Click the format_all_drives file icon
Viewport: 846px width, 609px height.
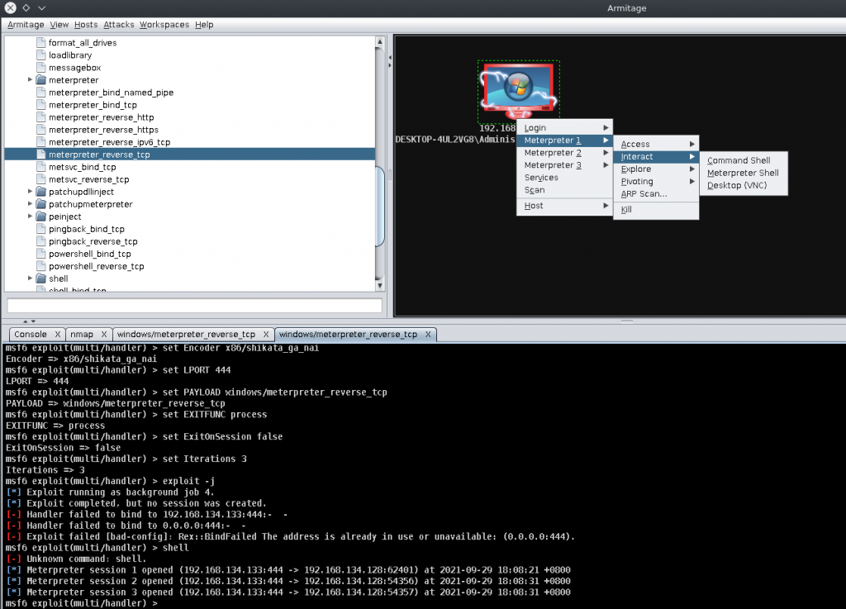coord(41,43)
